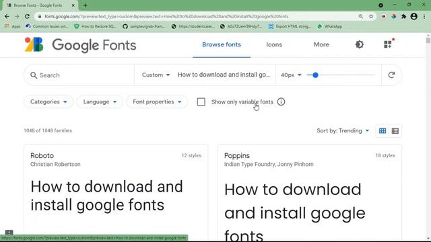Close the Browse Fonts tab

pyautogui.click(x=73, y=5)
